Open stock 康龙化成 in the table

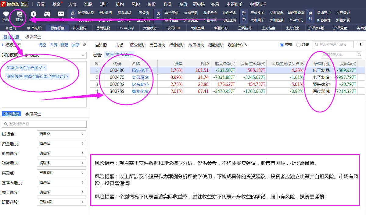tap(140, 91)
